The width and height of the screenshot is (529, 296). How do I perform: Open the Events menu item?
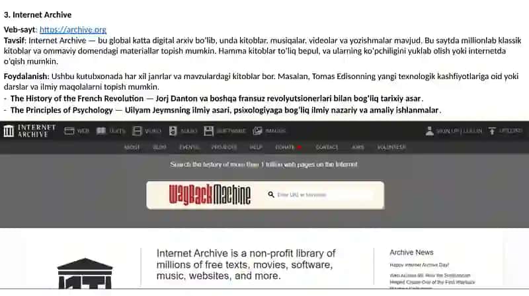pyautogui.click(x=189, y=147)
